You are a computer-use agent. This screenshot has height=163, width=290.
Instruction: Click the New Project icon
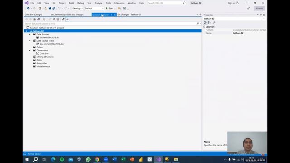click(x=40, y=8)
